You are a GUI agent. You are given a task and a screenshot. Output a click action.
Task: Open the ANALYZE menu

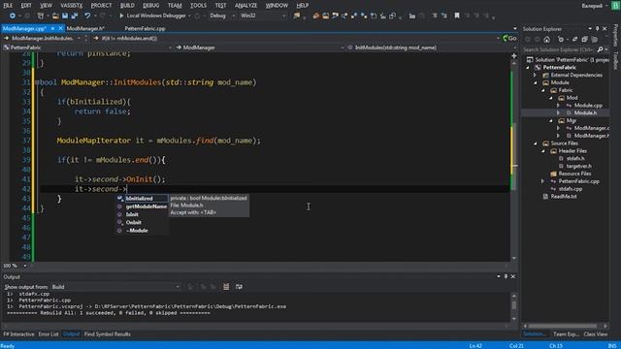click(x=245, y=6)
